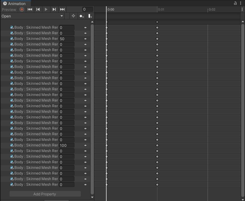Viewport: 245px width, 201px height.
Task: Enable keyframe recording mode
Action: click(x=22, y=9)
